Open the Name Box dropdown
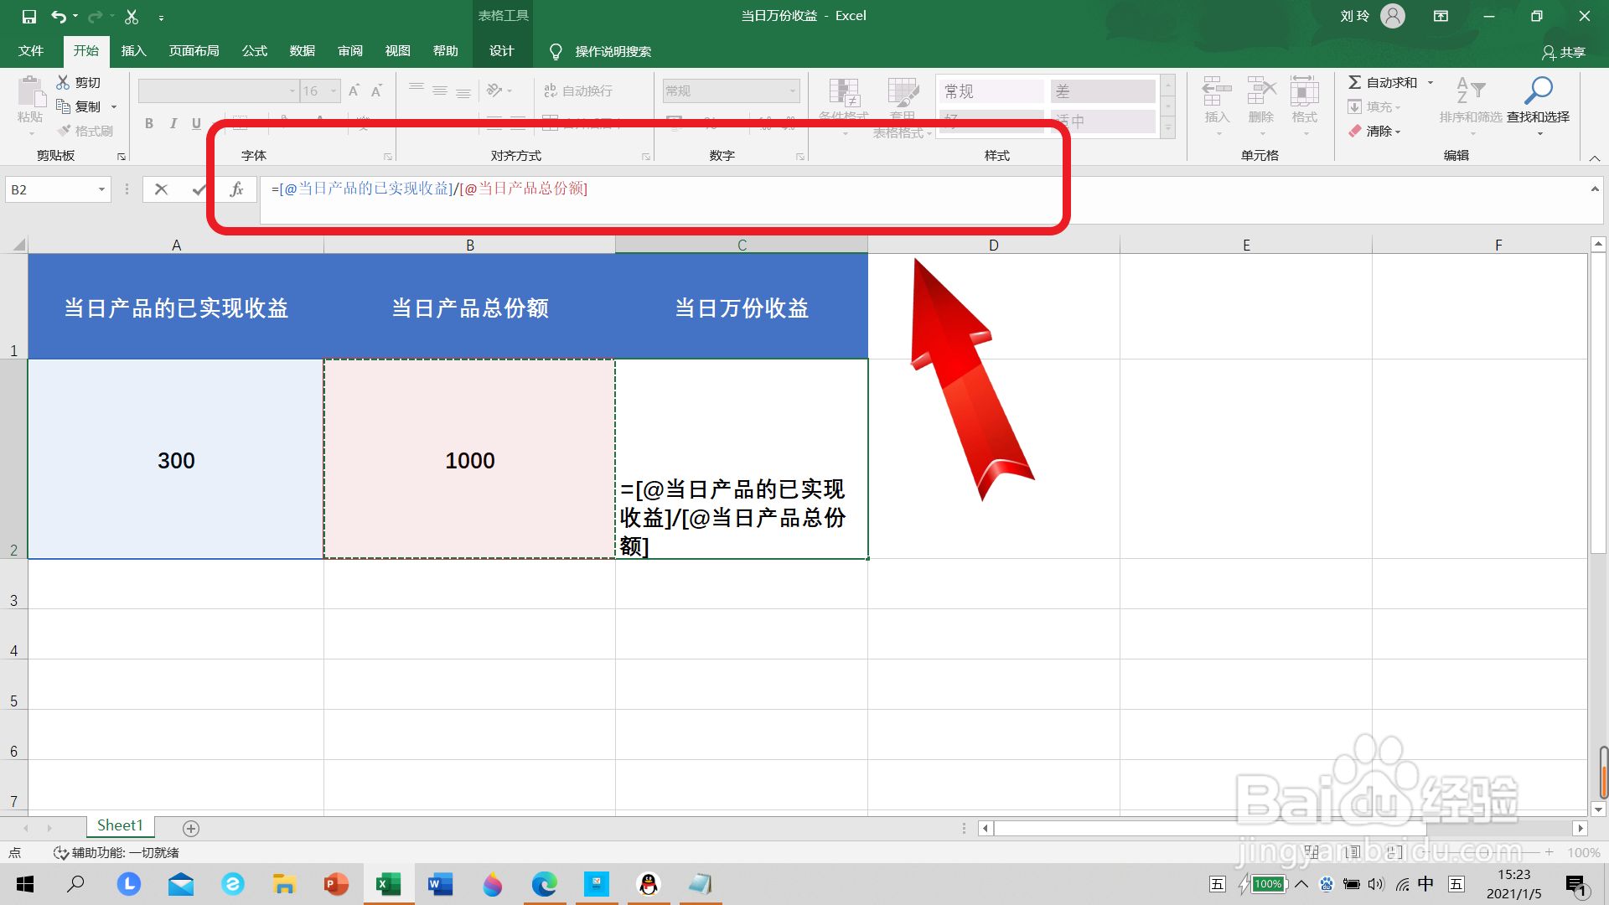1609x905 pixels. pyautogui.click(x=101, y=189)
